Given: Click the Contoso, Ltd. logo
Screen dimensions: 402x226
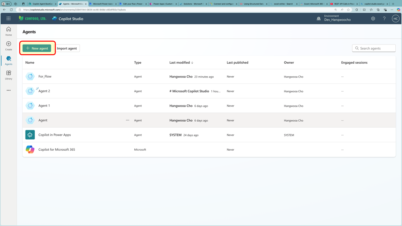Looking at the screenshot, I should 32,19.
